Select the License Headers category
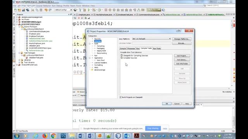This screenshot has width=248, height=139. [x=101, y=63]
